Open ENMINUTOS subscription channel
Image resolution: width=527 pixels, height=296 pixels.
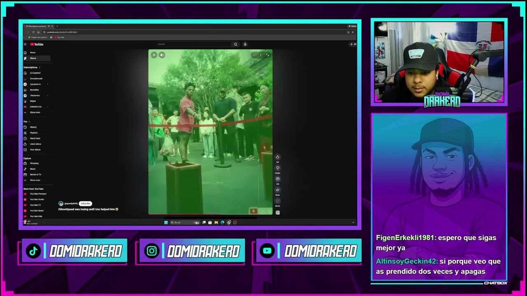pyautogui.click(x=37, y=107)
